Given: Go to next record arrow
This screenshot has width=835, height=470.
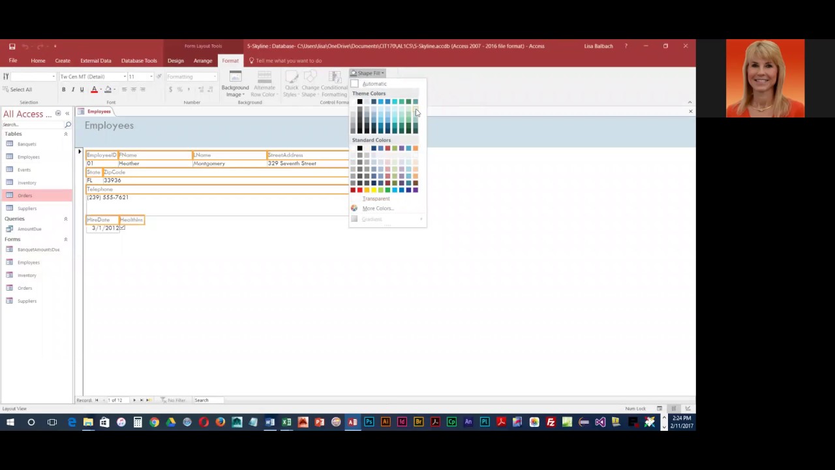Looking at the screenshot, I should click(x=134, y=400).
